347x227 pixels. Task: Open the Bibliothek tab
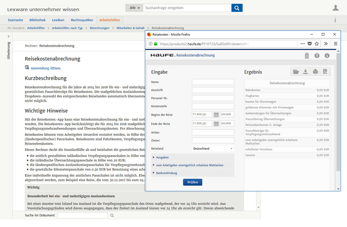point(37,20)
